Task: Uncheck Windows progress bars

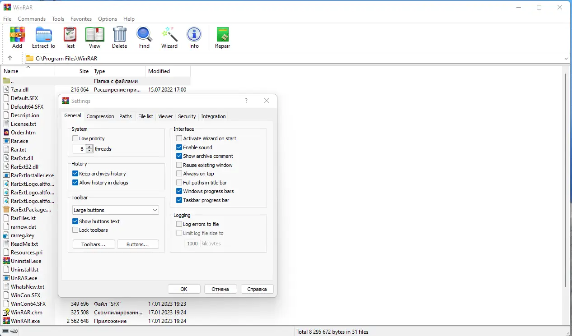Action: click(179, 191)
